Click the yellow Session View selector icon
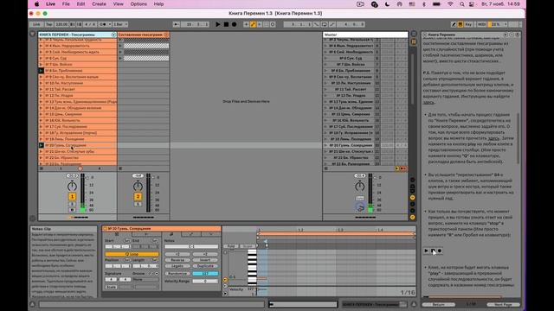The image size is (554, 311). pyautogui.click(x=414, y=41)
